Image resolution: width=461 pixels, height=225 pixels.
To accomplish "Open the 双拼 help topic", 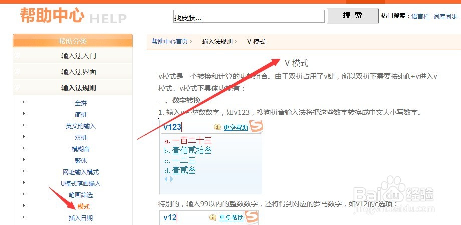I will 81,138.
